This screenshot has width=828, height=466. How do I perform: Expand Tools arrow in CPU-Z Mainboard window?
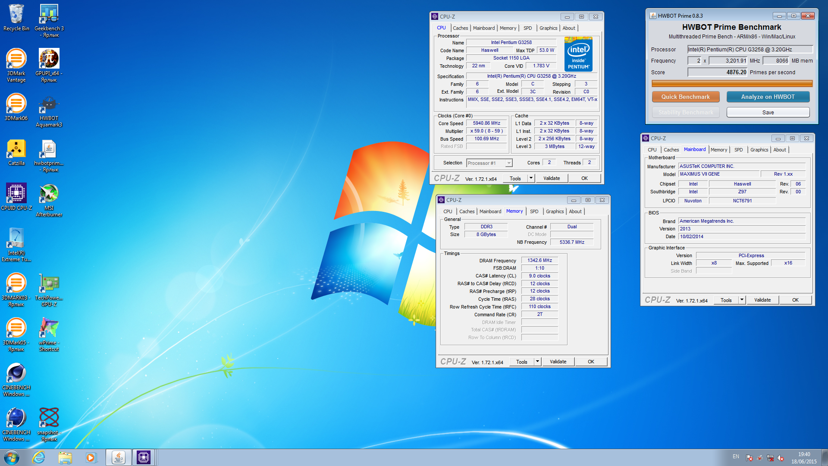coord(742,300)
